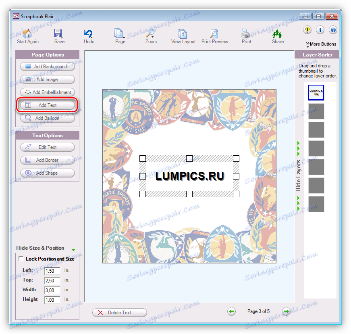Click the Text Options panel header
This screenshot has height=334, width=351.
(48, 135)
